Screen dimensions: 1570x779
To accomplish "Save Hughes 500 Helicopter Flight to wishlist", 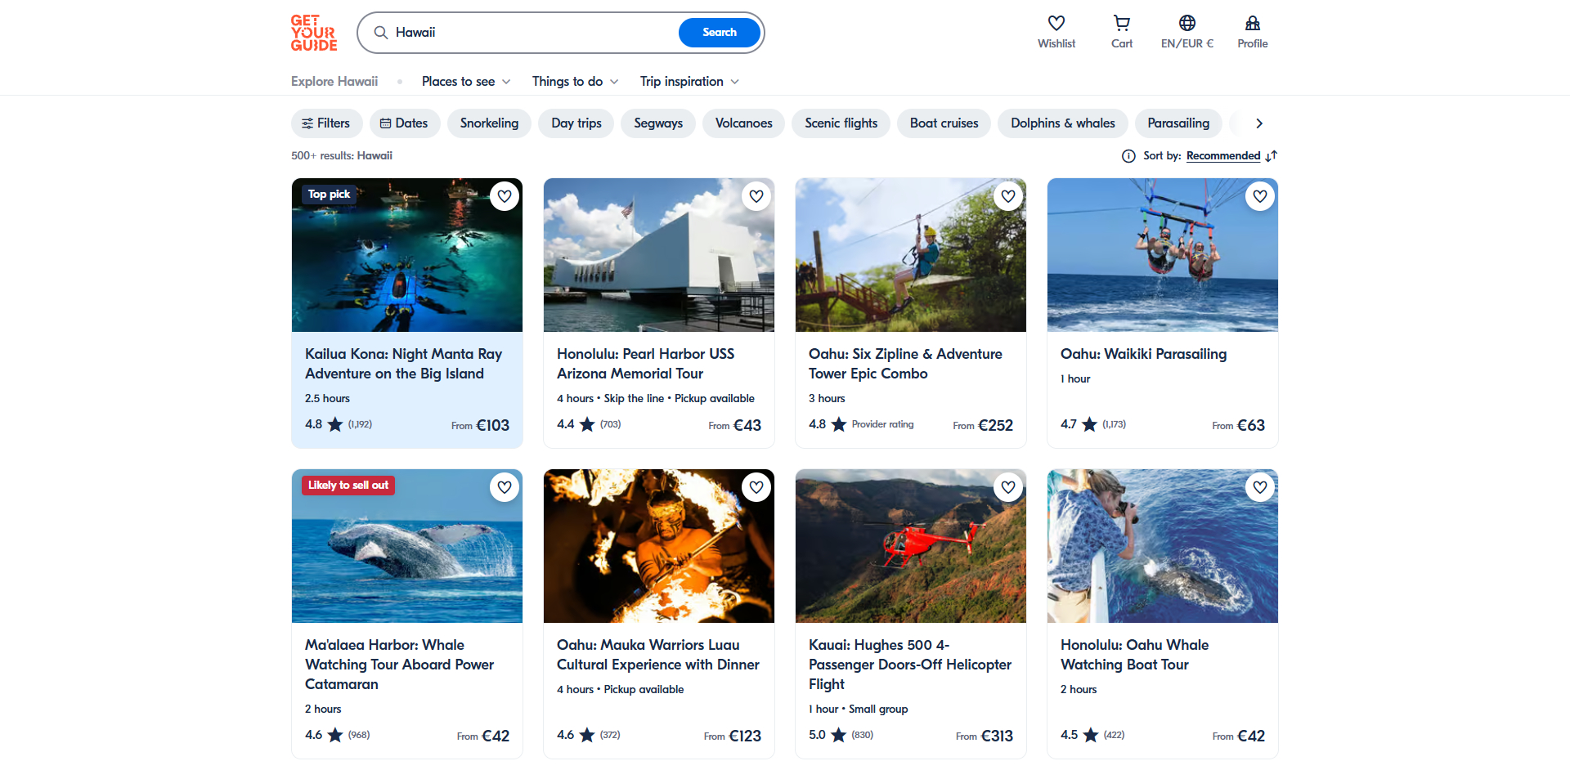I will (1008, 487).
